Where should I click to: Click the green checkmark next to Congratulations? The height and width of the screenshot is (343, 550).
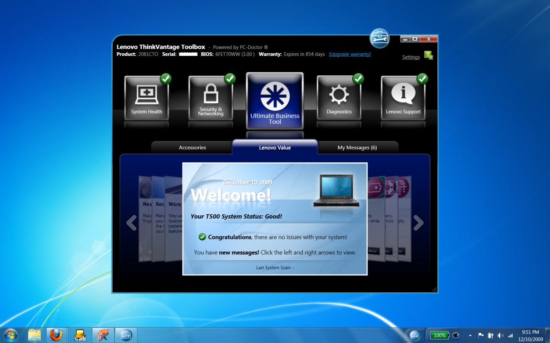tap(202, 237)
